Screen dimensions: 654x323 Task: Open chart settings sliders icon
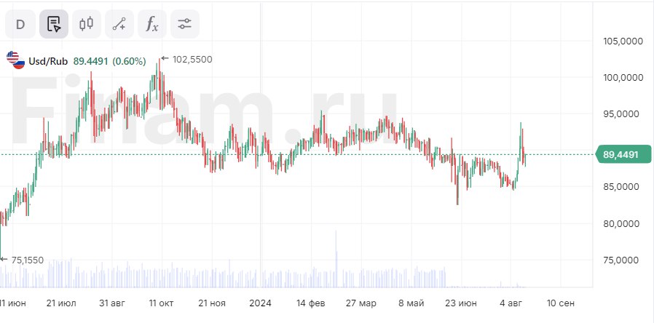pyautogui.click(x=184, y=24)
